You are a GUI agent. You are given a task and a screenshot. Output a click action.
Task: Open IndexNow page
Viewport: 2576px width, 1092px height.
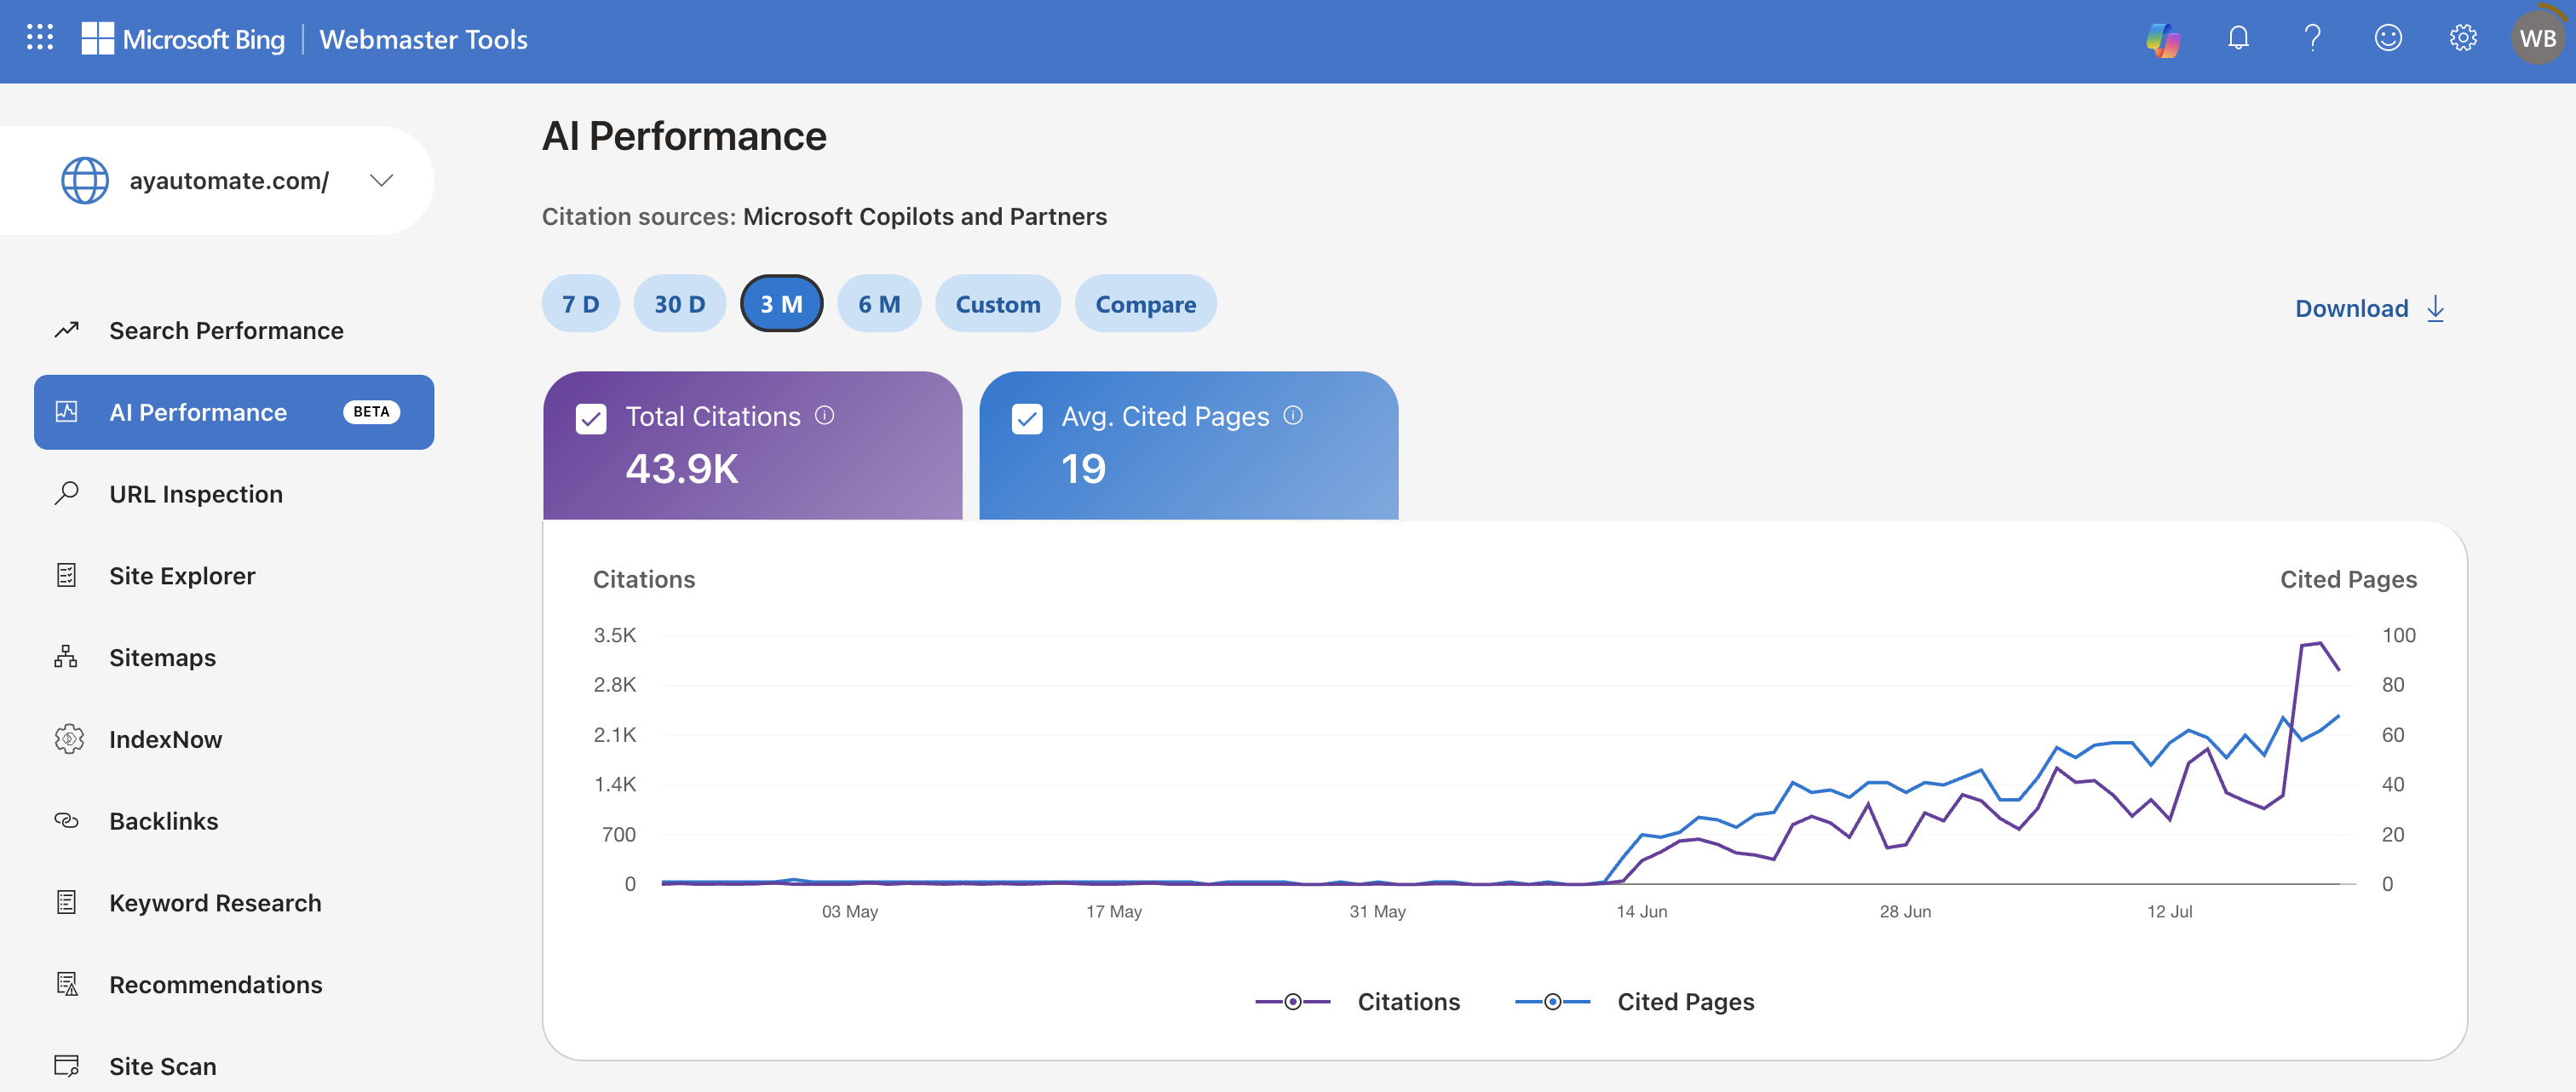234,739
